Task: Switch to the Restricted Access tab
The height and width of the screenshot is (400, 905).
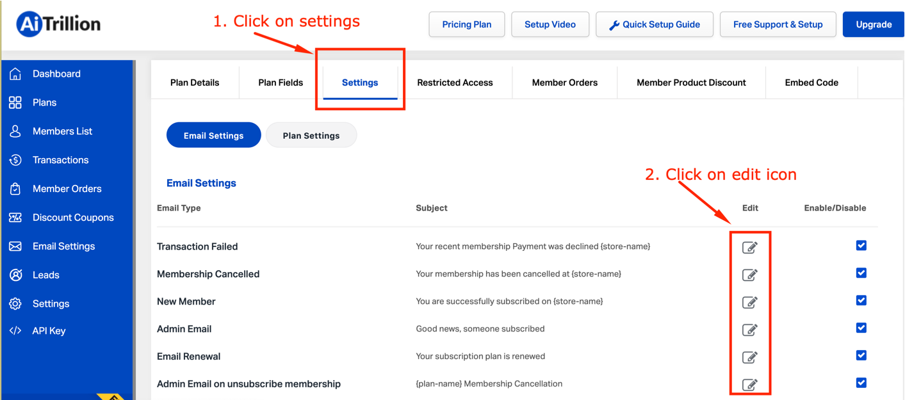Action: (455, 83)
